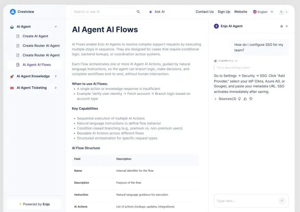Click the clear chat icon in agent header

pos(282,26)
